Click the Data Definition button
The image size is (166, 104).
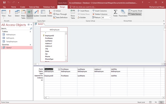coord(60,17)
